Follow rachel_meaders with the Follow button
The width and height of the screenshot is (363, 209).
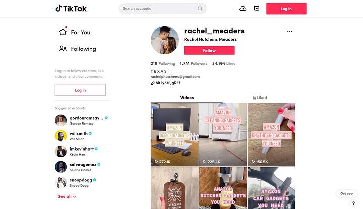[x=209, y=50]
